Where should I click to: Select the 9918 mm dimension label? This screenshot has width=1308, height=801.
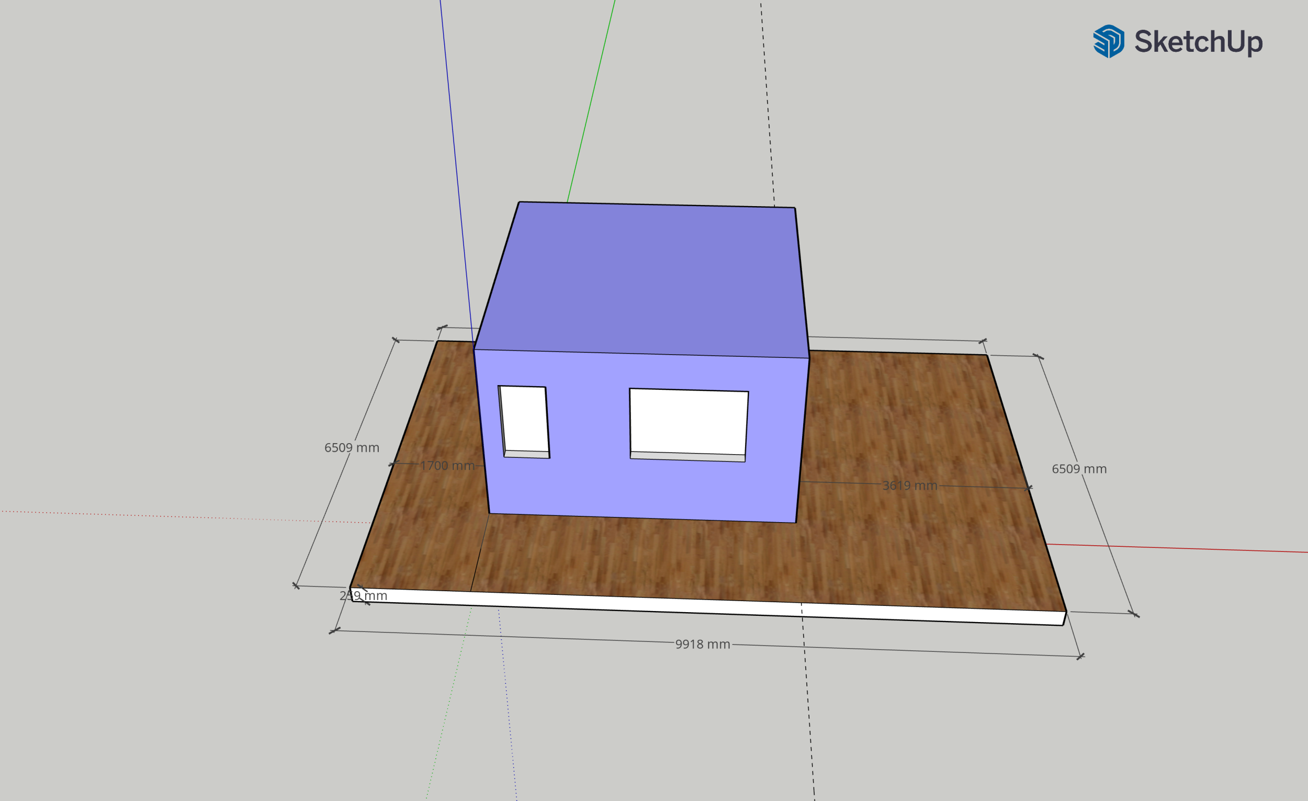click(x=702, y=645)
